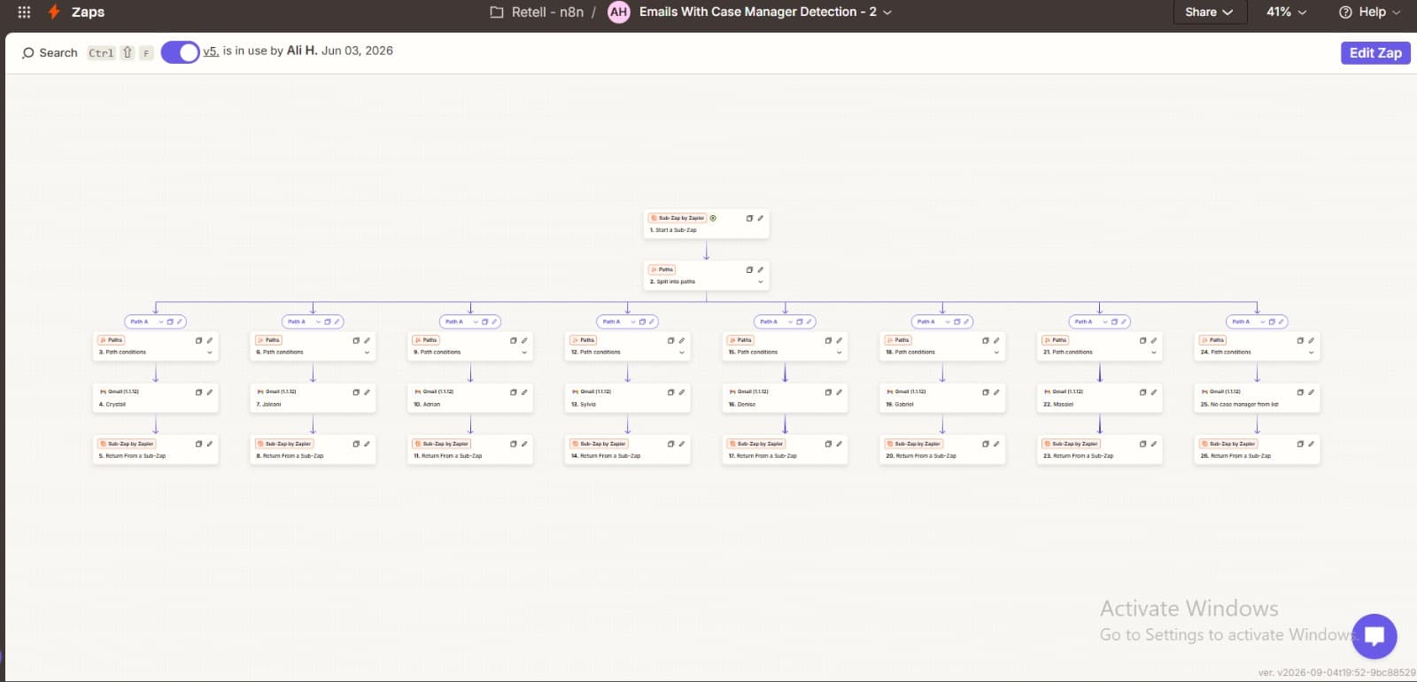
Task: Open the Retell - n8n folder
Action: click(x=537, y=12)
